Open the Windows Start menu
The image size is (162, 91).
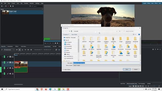tap(2, 89)
